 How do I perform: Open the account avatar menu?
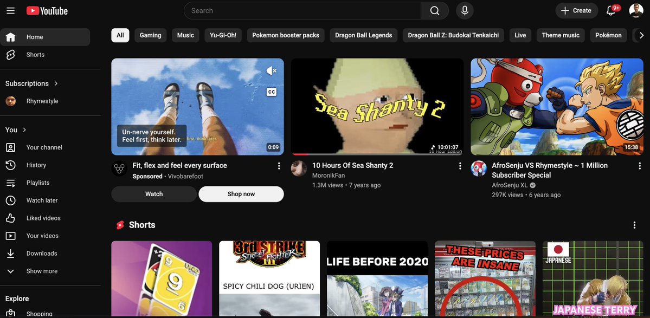point(636,11)
